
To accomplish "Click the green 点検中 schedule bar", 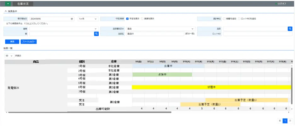I will tap(162, 75).
